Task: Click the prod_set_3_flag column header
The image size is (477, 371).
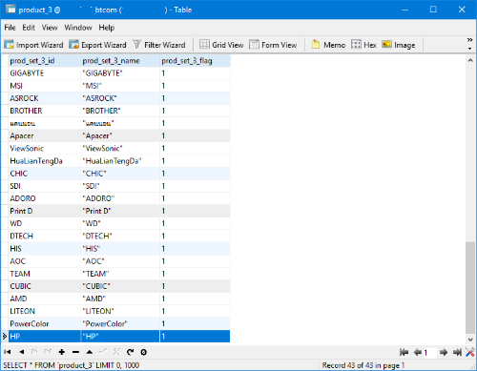Action: pos(195,61)
